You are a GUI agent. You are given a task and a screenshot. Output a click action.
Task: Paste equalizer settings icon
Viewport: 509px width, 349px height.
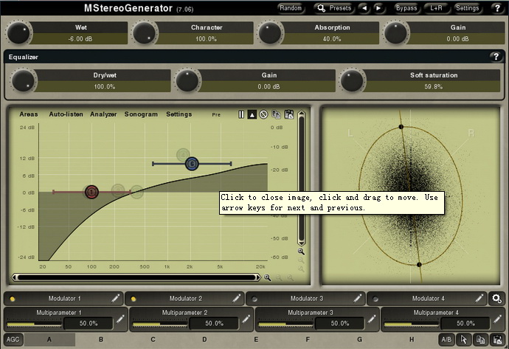pyautogui.click(x=289, y=114)
